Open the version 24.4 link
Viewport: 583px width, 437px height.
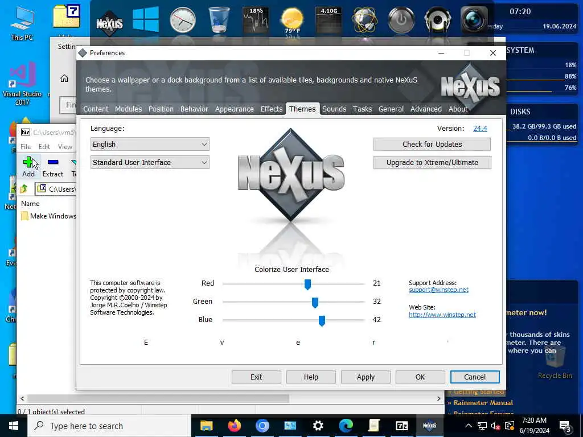(480, 128)
